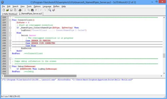This screenshot has height=99, width=167.
Task: Open the View menu
Action: pos(23,6)
